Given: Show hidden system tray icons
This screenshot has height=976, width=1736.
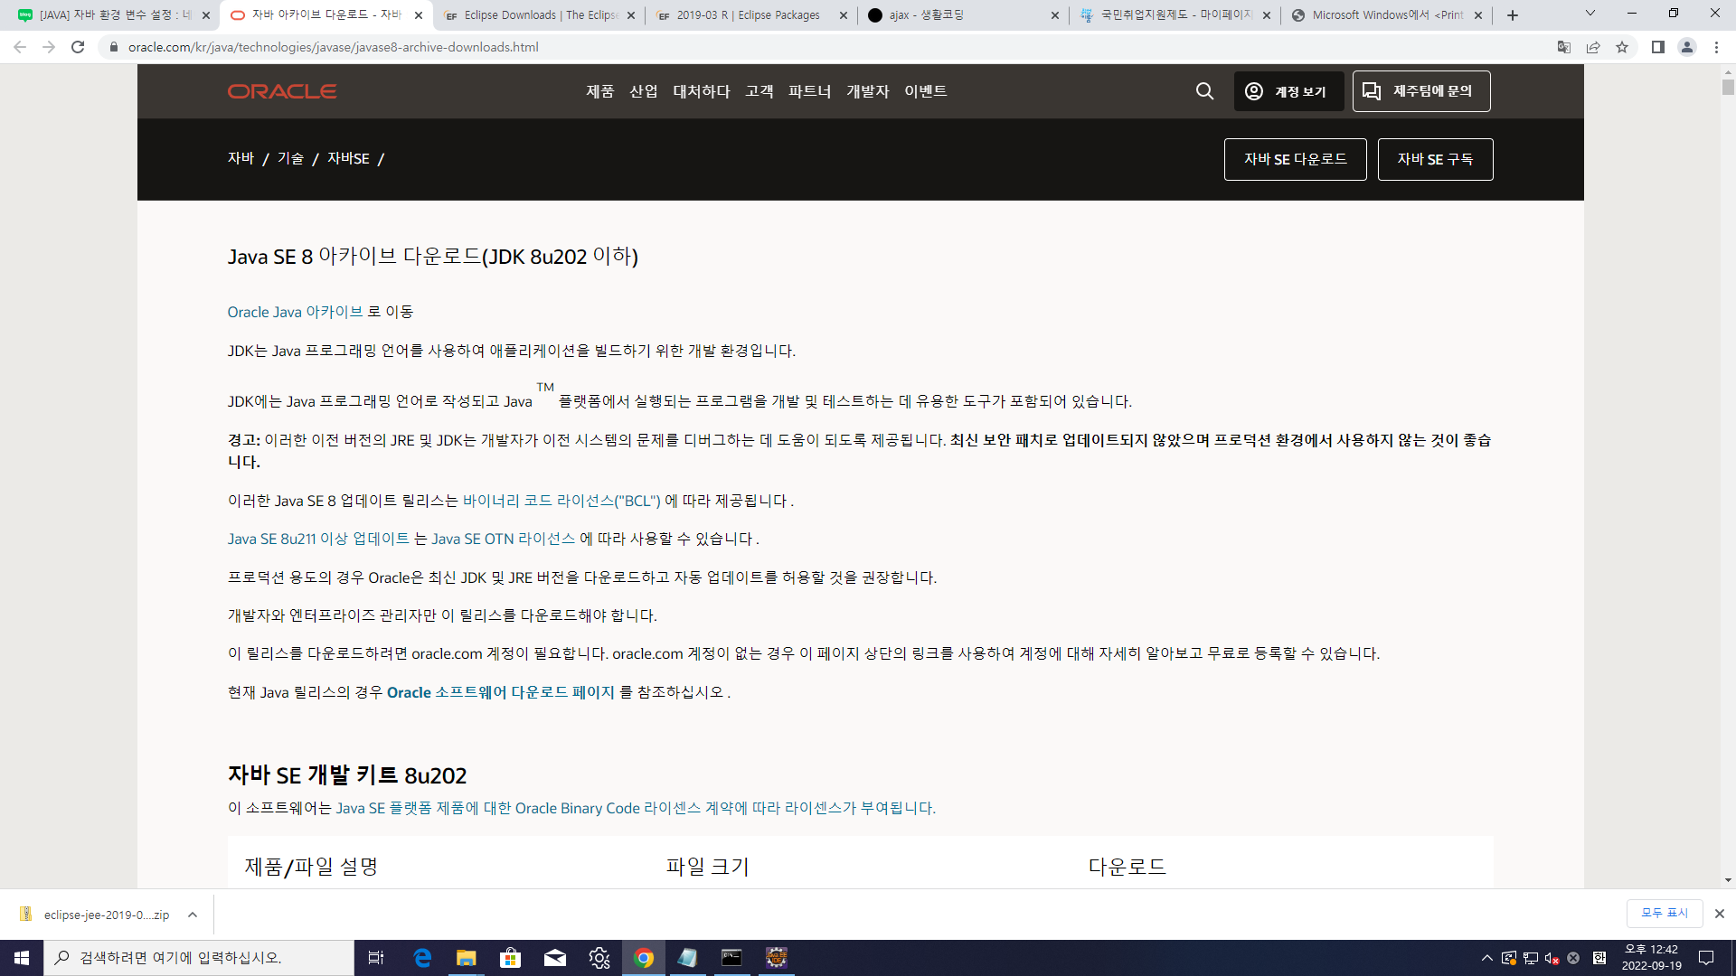Looking at the screenshot, I should click(1486, 958).
